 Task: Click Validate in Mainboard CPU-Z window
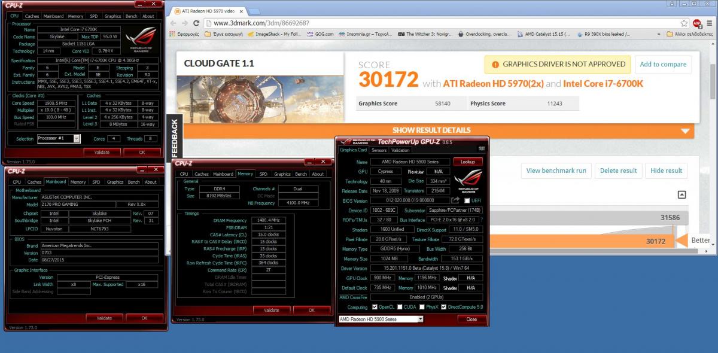click(x=104, y=318)
